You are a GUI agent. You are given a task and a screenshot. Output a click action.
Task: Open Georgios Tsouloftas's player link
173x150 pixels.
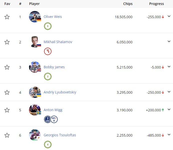pyautogui.click(x=60, y=135)
